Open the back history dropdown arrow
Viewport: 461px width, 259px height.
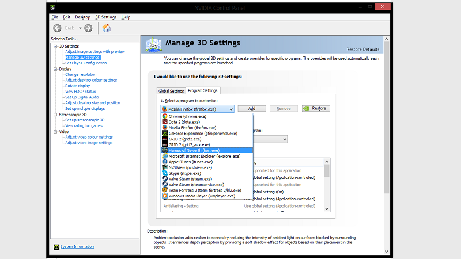(80, 28)
